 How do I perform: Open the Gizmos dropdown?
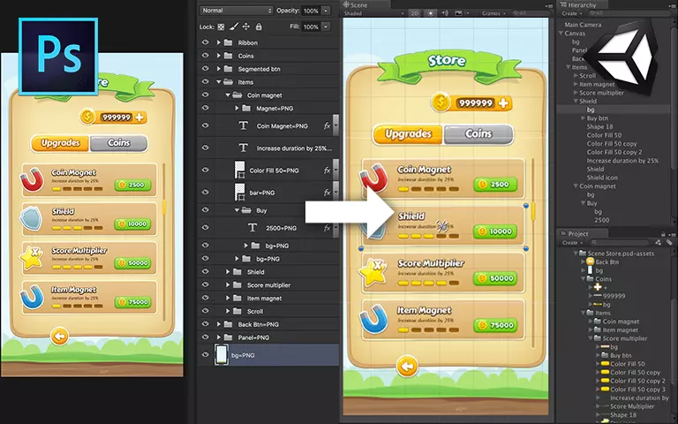coord(491,14)
